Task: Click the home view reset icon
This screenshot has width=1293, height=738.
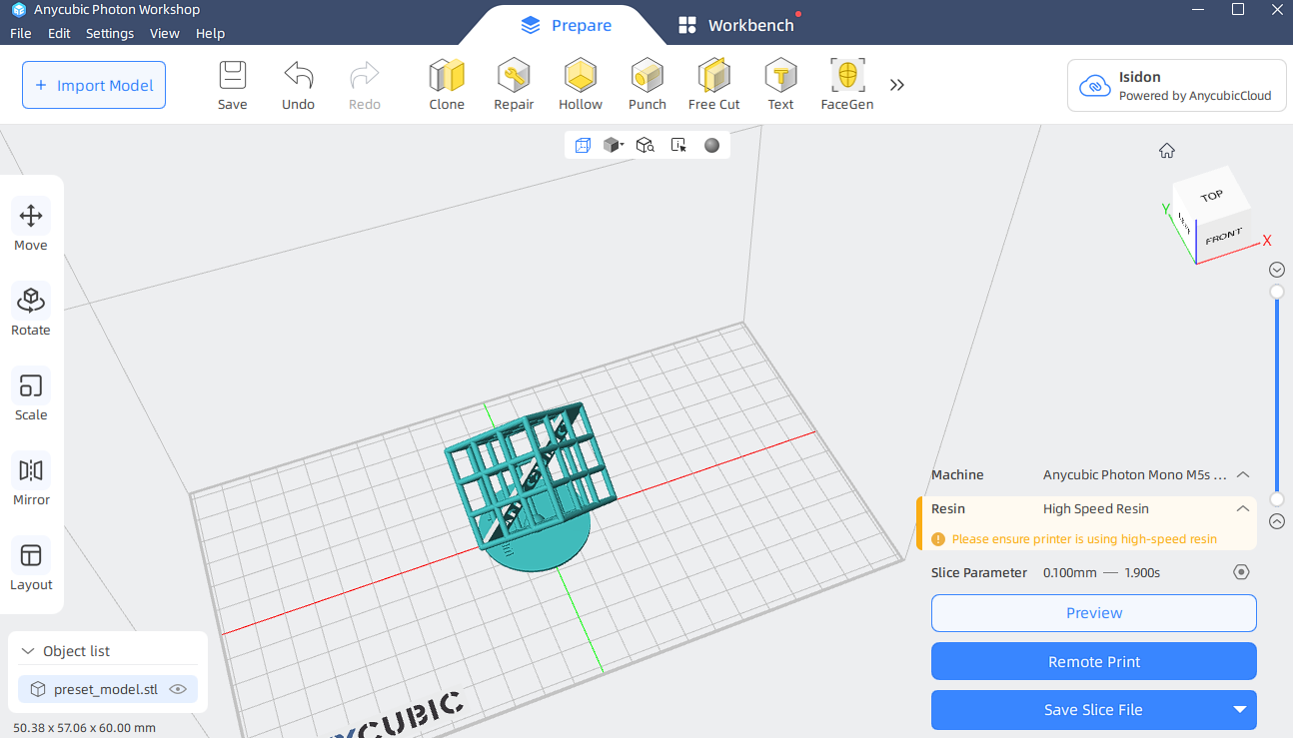Action: [1167, 151]
